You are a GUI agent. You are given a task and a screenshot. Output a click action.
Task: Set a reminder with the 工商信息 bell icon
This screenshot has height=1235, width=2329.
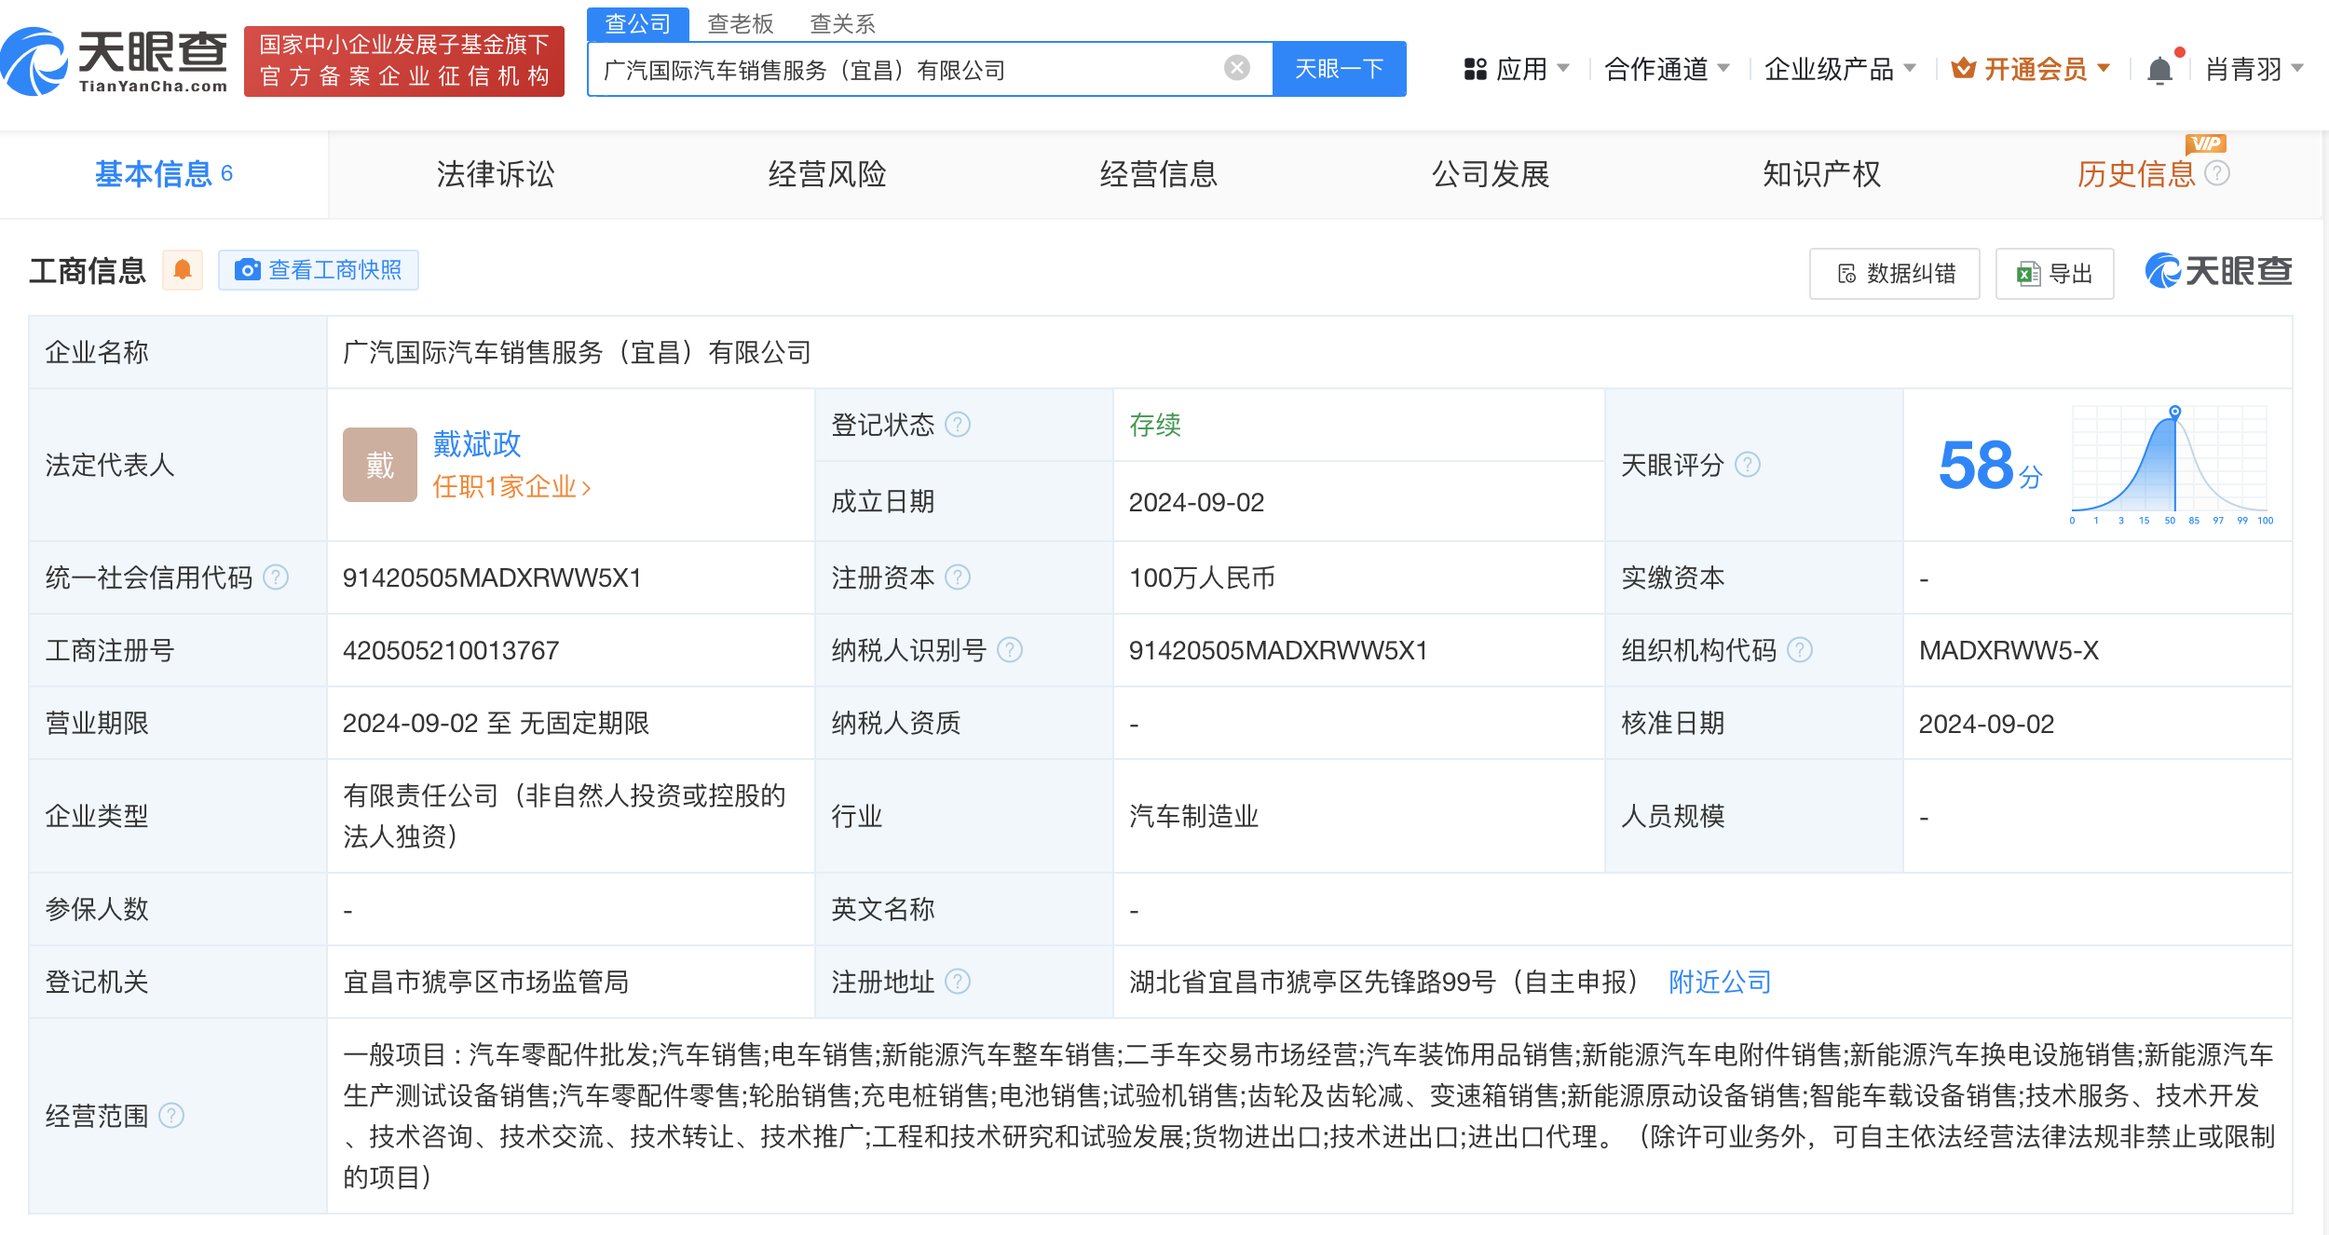[183, 269]
